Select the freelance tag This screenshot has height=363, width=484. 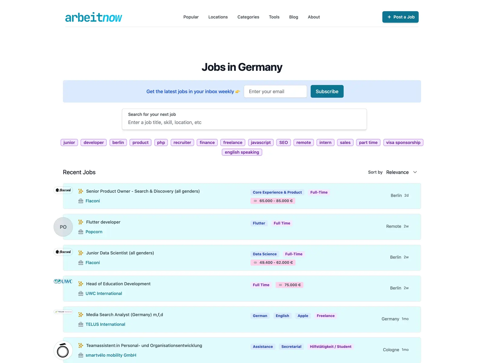tap(233, 142)
